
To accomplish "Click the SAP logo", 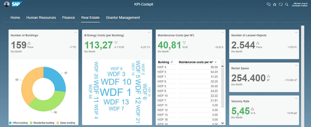I will (17, 4).
